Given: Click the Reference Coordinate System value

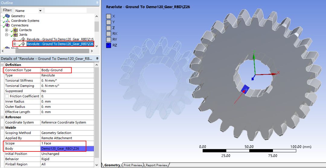Looking at the screenshot, I should (x=67, y=122).
